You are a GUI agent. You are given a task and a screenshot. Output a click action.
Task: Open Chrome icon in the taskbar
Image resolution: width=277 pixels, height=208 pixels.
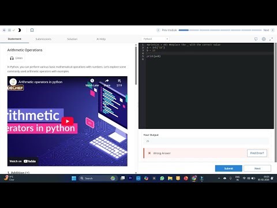[x=194, y=179]
